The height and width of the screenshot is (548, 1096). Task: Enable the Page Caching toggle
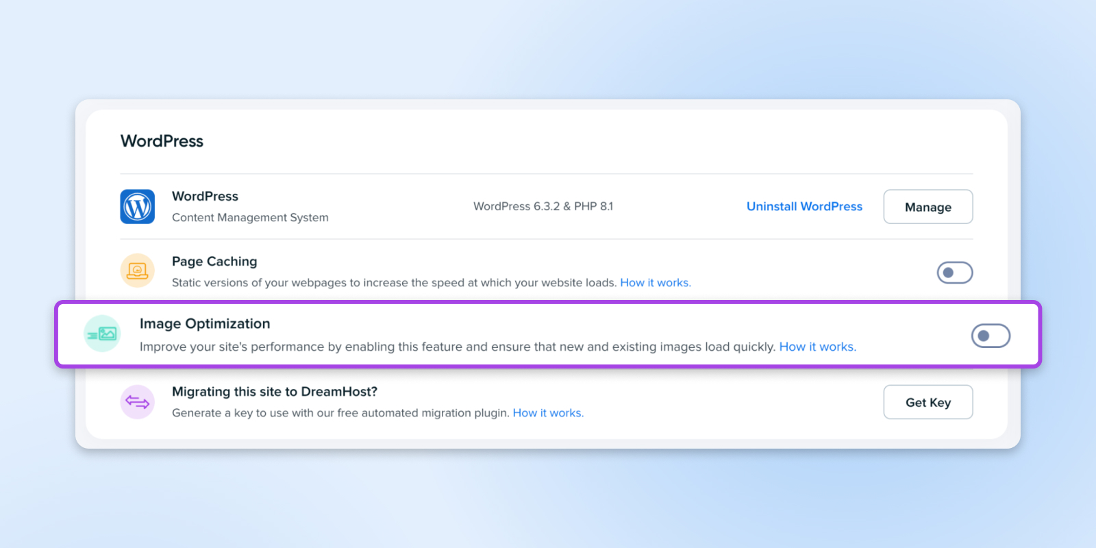(955, 273)
